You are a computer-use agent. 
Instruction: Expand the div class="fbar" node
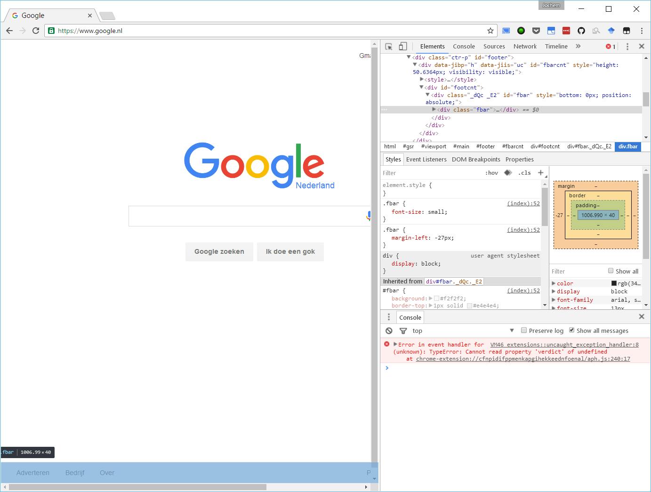[434, 109]
